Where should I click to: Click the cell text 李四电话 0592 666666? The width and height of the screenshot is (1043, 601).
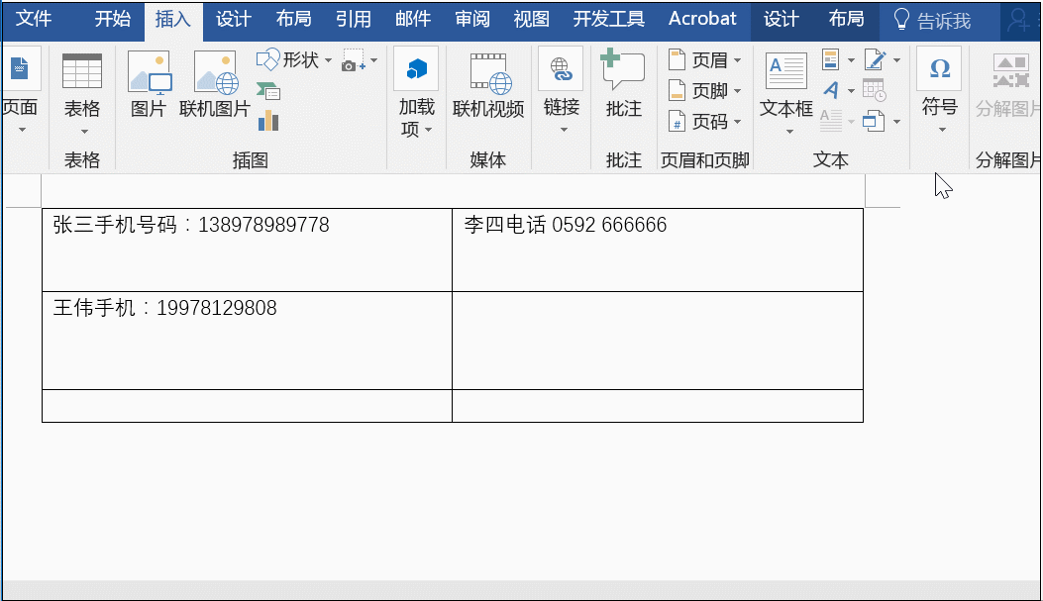point(566,225)
